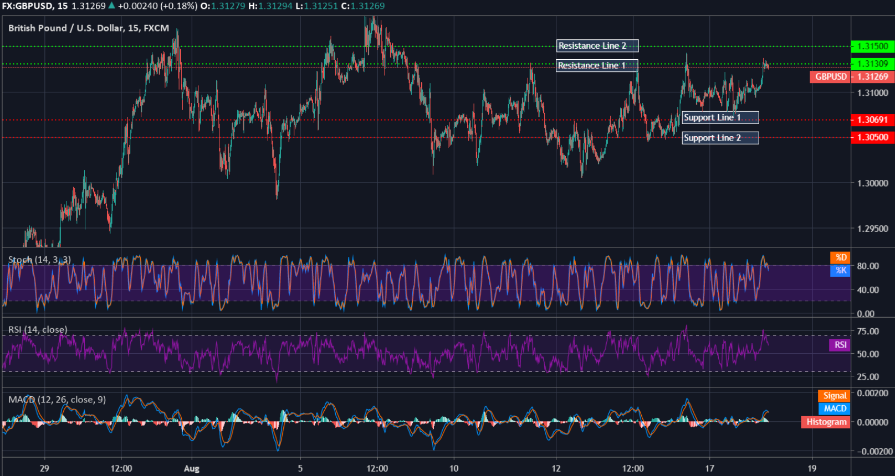Screen dimensions: 895x476
Task: Click the 17 date label on time axis
Action: click(x=710, y=468)
